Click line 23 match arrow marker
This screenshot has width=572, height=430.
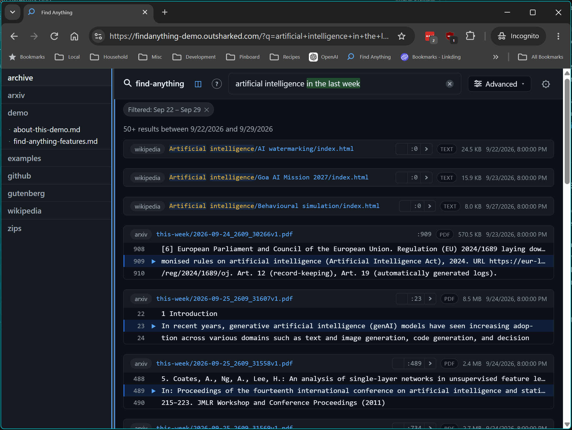click(154, 326)
